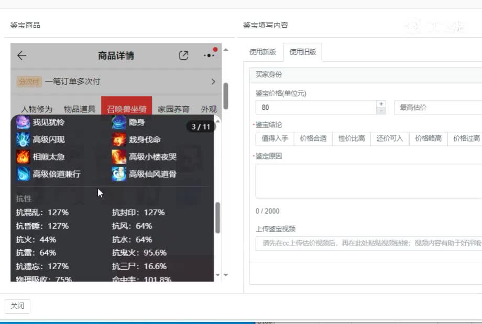Viewport: 482px width, 324px height.
Task: Switch to 物品道具 tab
Action: coord(80,109)
